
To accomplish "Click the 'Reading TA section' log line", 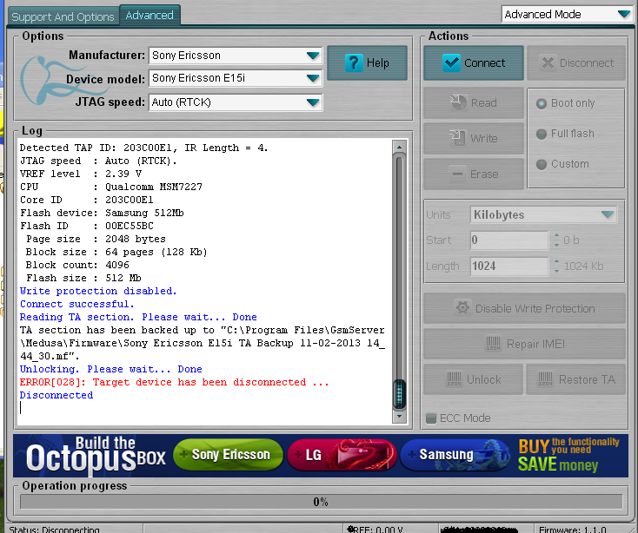I will (x=138, y=317).
